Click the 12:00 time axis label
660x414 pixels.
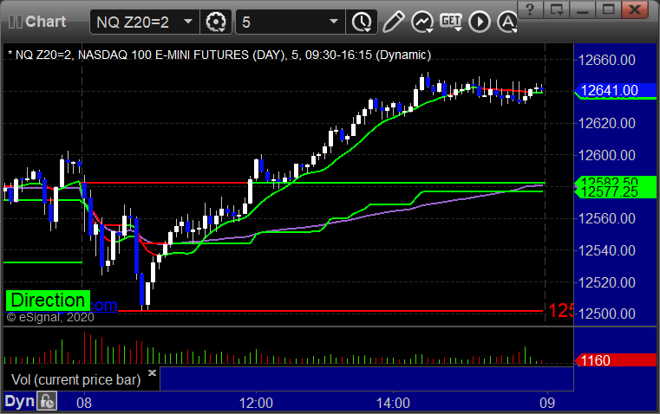pyautogui.click(x=256, y=403)
